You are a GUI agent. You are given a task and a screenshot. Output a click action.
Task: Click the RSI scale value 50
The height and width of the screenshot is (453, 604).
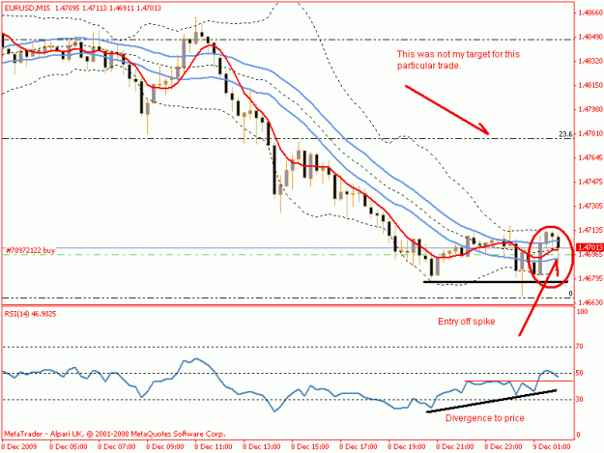click(x=580, y=373)
